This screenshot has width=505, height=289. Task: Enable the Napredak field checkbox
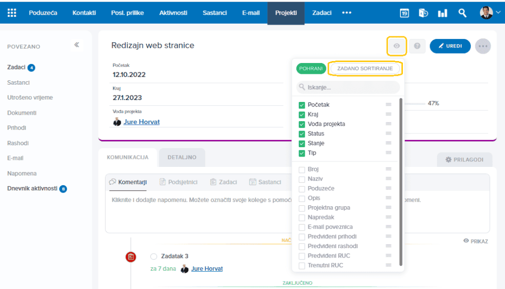[x=302, y=218]
